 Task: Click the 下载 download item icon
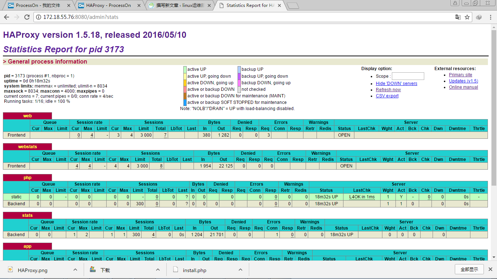93,270
